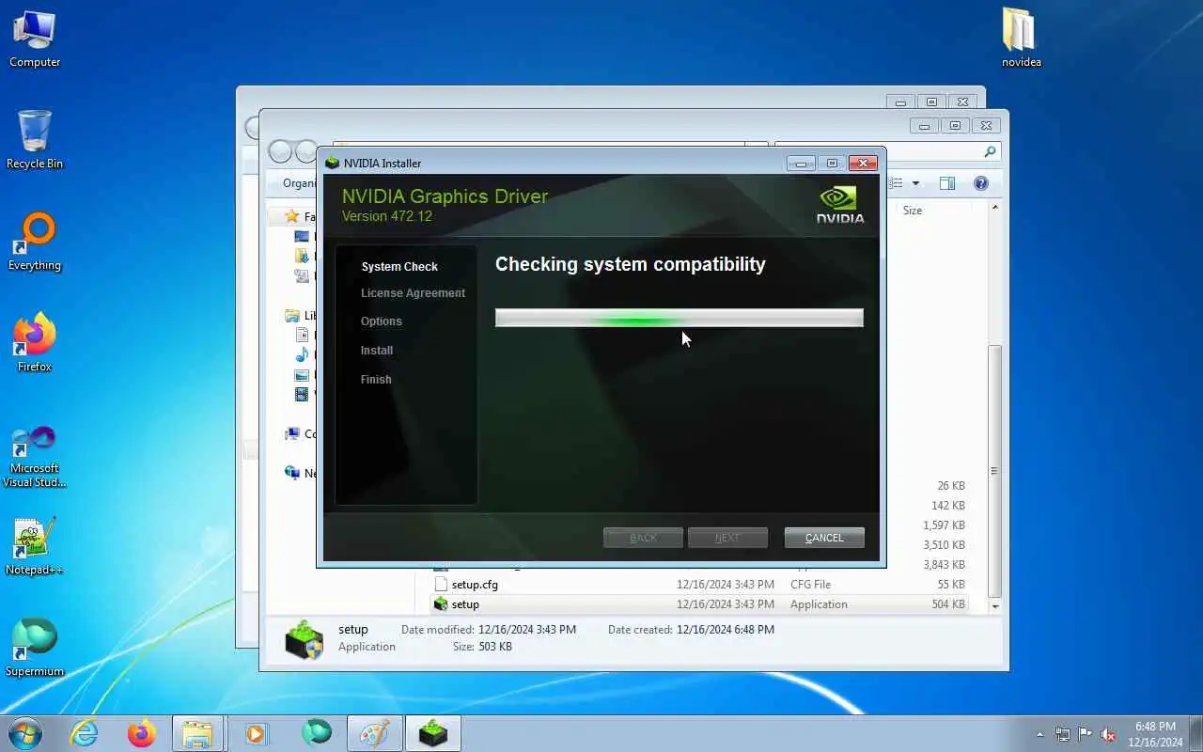Click Computer icon in Explorer navigation pane
Screen dimensions: 1203x752
coord(292,433)
